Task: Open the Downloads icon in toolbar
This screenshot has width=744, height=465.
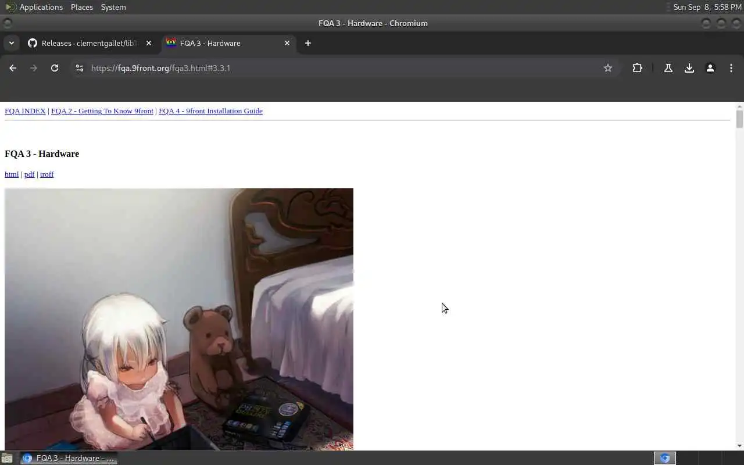Action: 689,68
